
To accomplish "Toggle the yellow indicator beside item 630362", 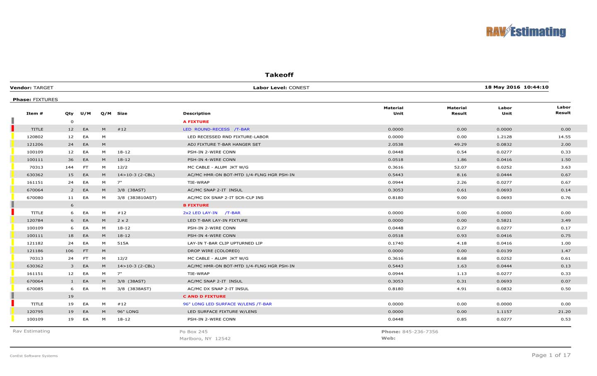I will (13, 175).
